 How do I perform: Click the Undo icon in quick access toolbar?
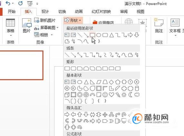click(x=8, y=4)
